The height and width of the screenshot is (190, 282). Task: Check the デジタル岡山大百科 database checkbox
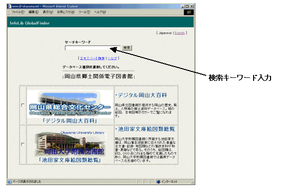click(x=23, y=105)
